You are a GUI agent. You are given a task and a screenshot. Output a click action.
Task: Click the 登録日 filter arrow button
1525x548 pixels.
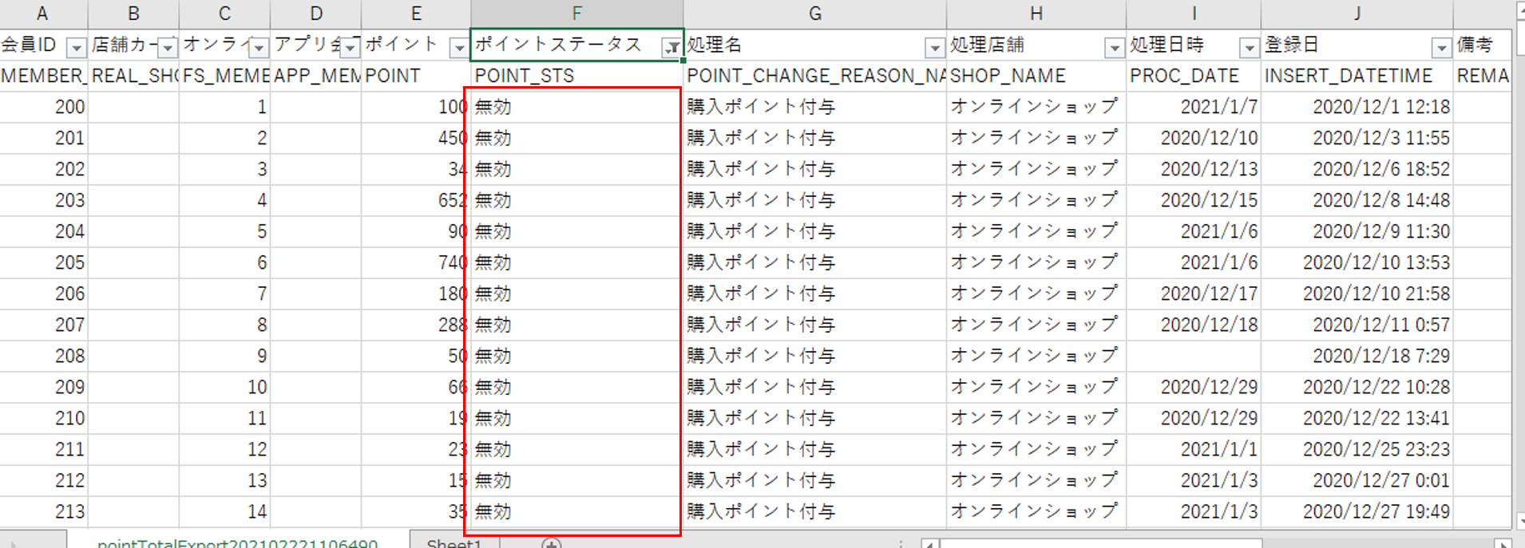pyautogui.click(x=1441, y=48)
